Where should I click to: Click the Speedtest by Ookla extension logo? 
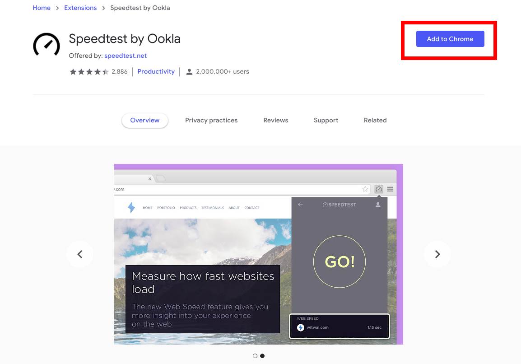(46, 45)
